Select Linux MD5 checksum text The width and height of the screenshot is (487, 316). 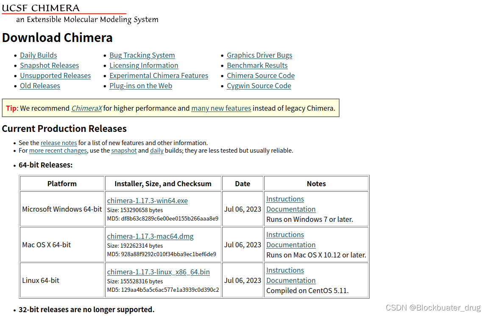pyautogui.click(x=163, y=290)
